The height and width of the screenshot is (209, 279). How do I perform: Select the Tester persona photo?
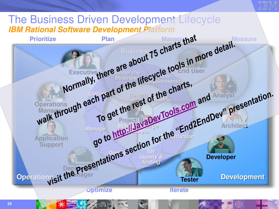click(189, 167)
